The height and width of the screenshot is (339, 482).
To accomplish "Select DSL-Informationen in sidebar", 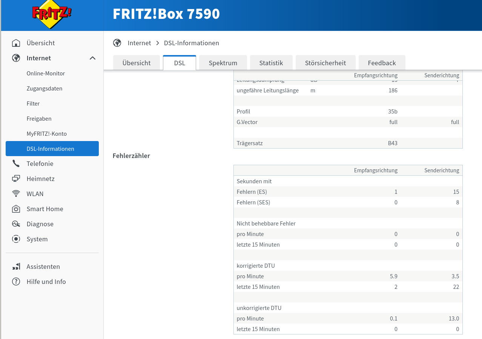I will [52, 149].
